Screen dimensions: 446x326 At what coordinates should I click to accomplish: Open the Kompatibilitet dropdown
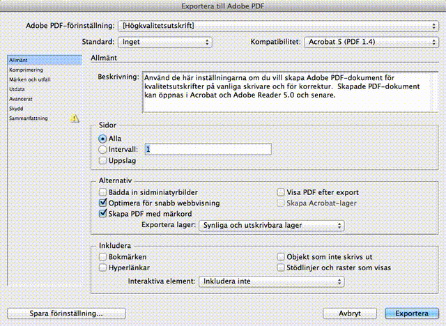371,42
